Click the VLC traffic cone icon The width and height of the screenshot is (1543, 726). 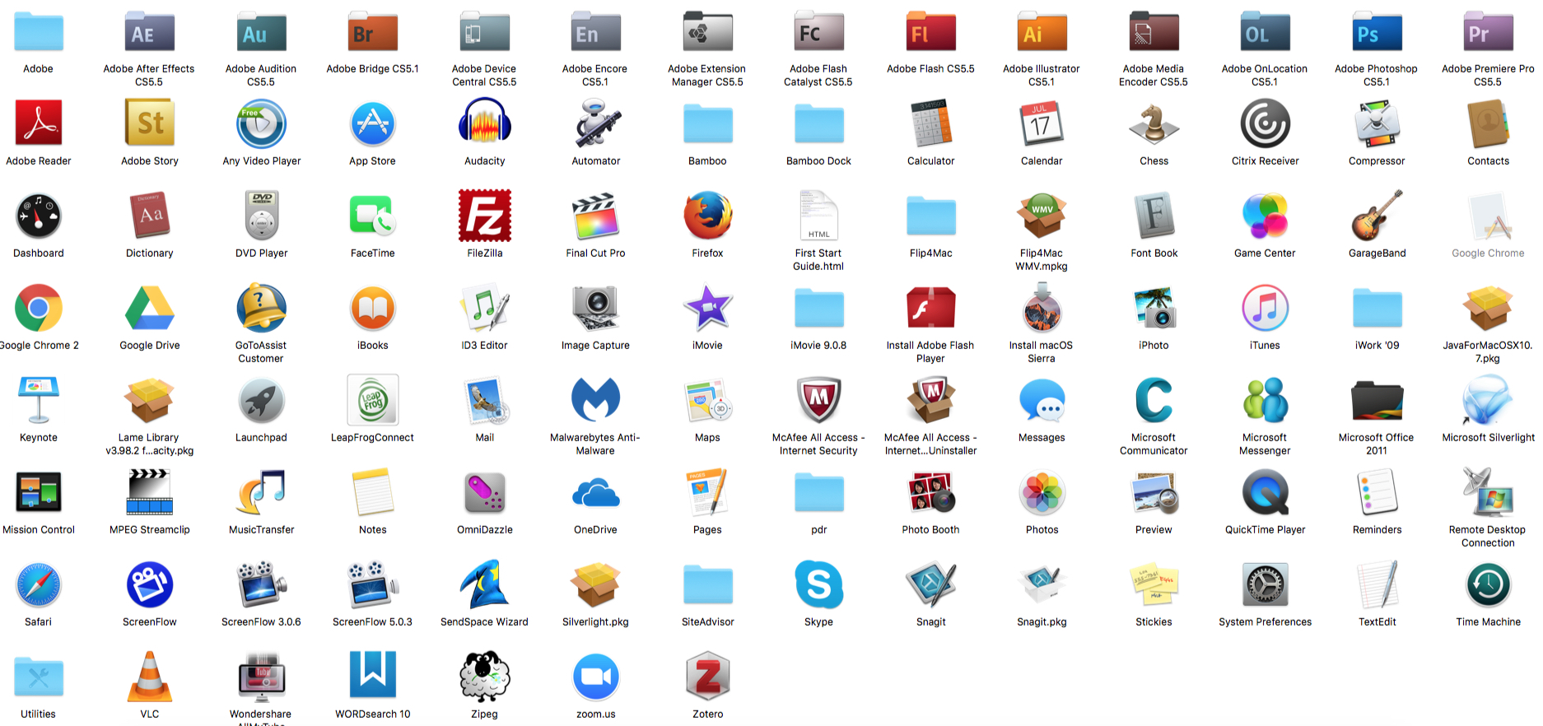[149, 677]
